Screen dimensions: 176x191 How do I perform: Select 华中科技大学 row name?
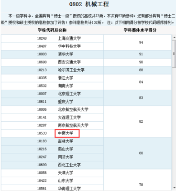tap(69, 46)
